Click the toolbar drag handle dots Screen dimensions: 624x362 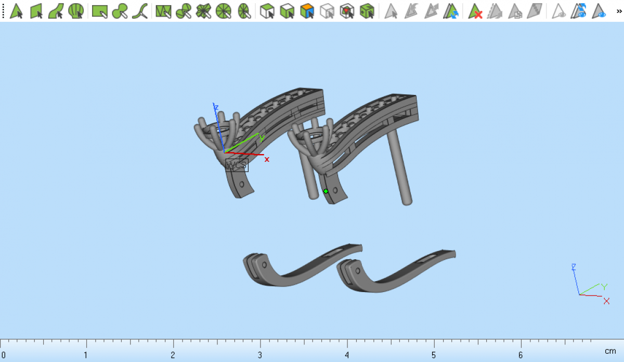(4, 10)
